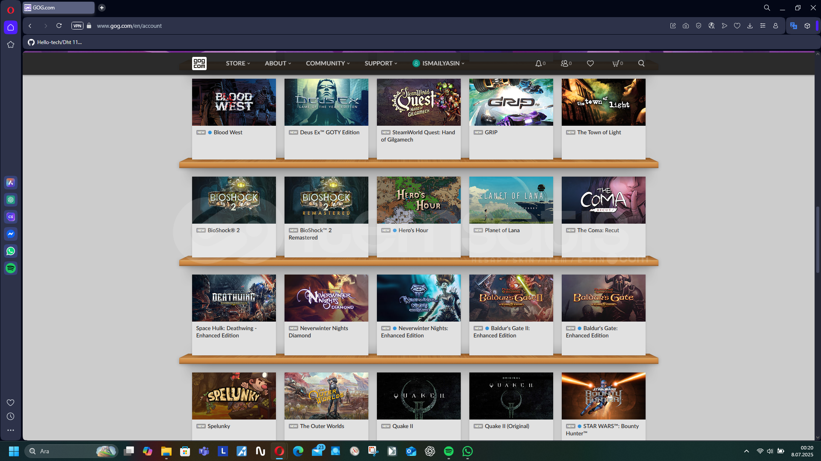821x461 pixels.
Task: Select the Planet of Lana title
Action: click(502, 230)
